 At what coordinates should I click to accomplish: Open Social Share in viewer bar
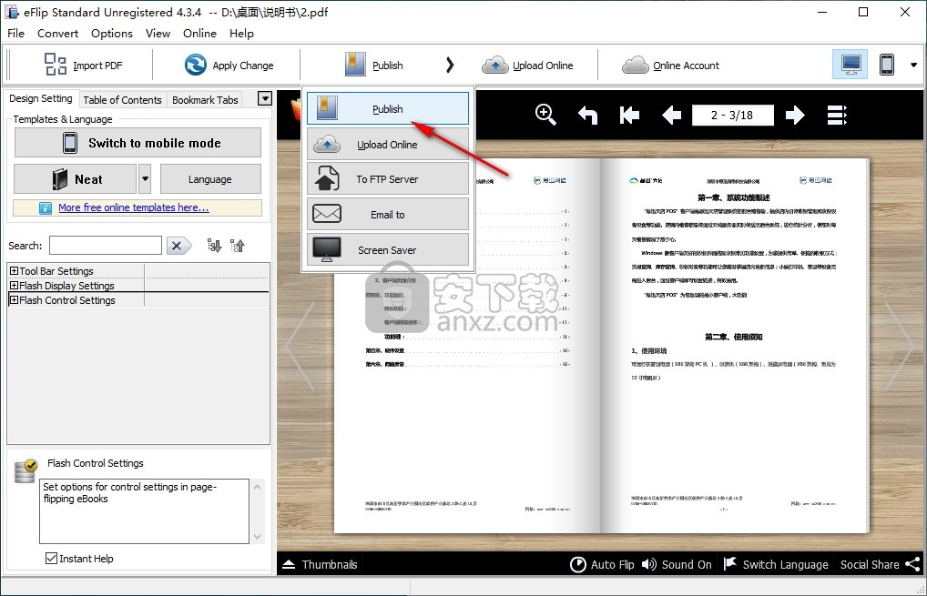[x=880, y=564]
